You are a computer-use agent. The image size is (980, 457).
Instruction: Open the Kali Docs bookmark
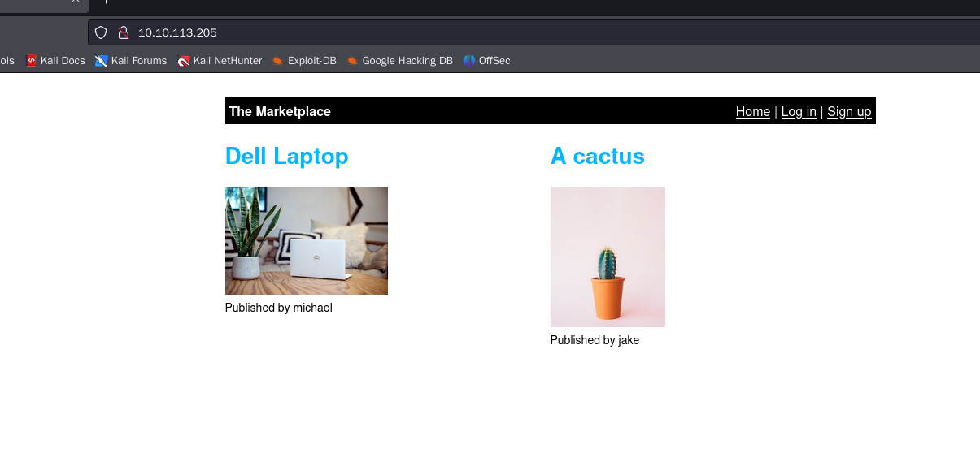[x=55, y=60]
